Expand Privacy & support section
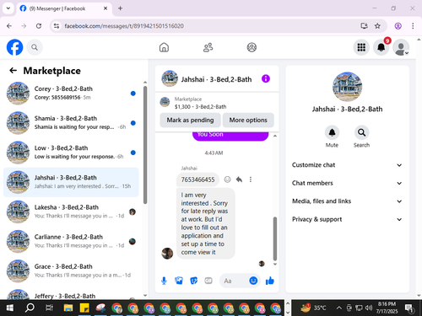This screenshot has height=316, width=422. tap(347, 219)
